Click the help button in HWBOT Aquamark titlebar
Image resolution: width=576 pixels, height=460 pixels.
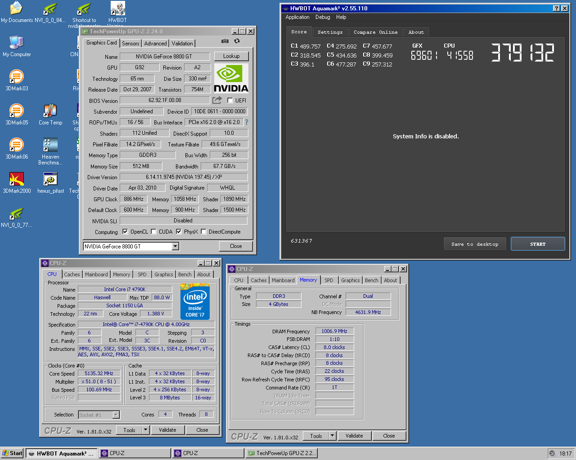(556, 9)
